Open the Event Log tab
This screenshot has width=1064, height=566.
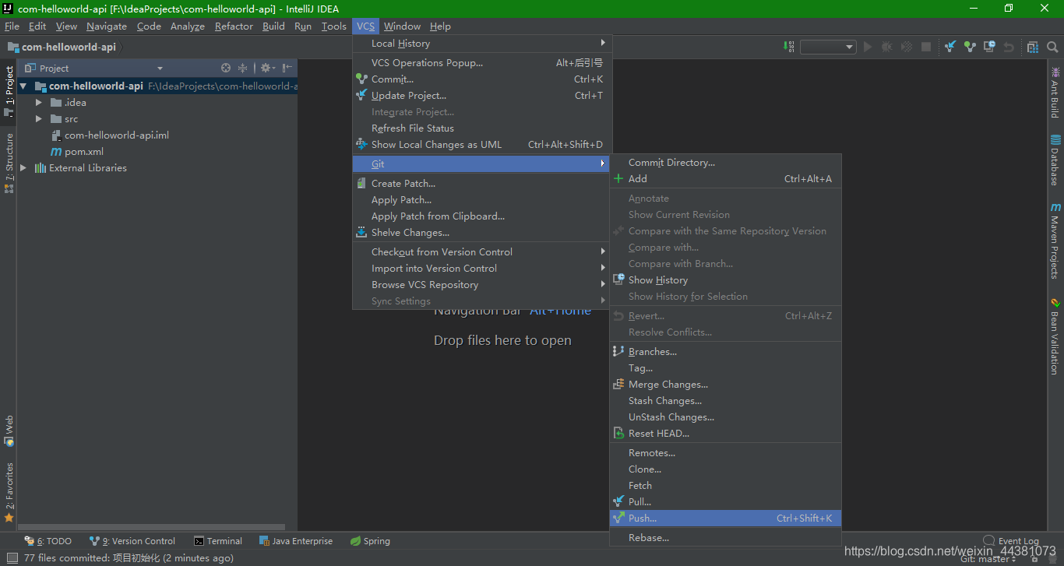click(1011, 540)
